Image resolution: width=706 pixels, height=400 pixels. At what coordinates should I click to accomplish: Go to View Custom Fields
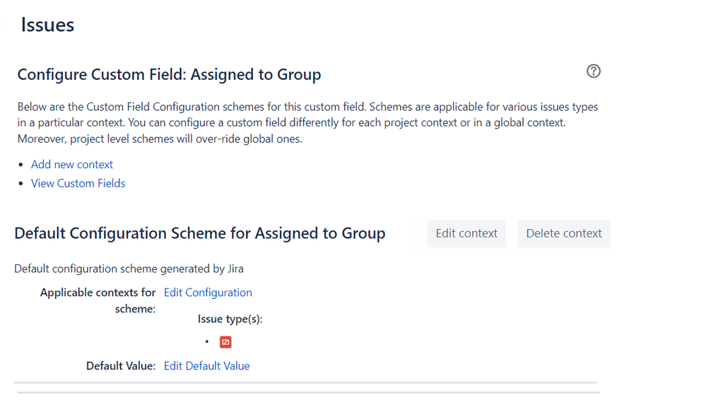click(78, 183)
